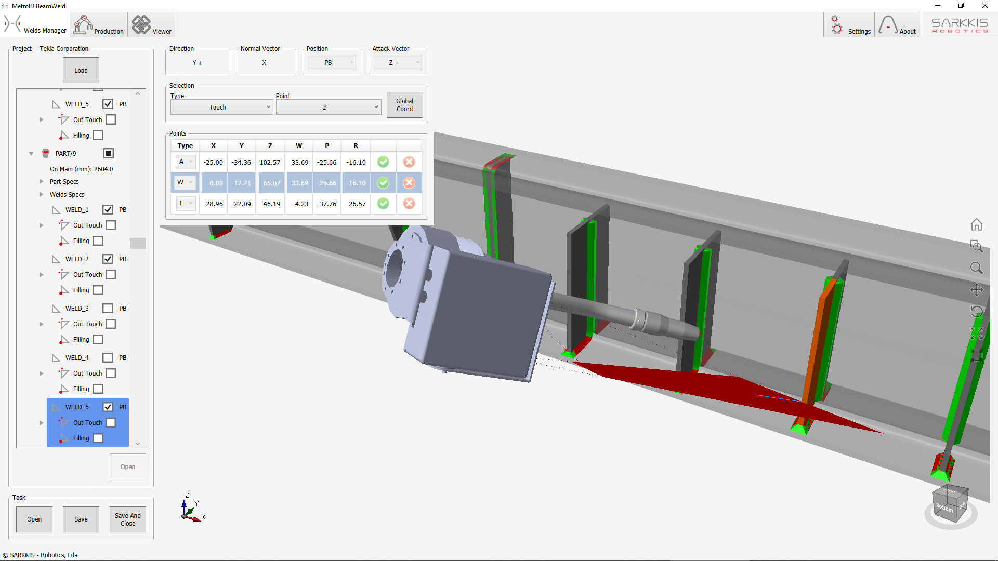Click the Filling icon under WELD_2
The width and height of the screenshot is (998, 561).
pos(64,290)
